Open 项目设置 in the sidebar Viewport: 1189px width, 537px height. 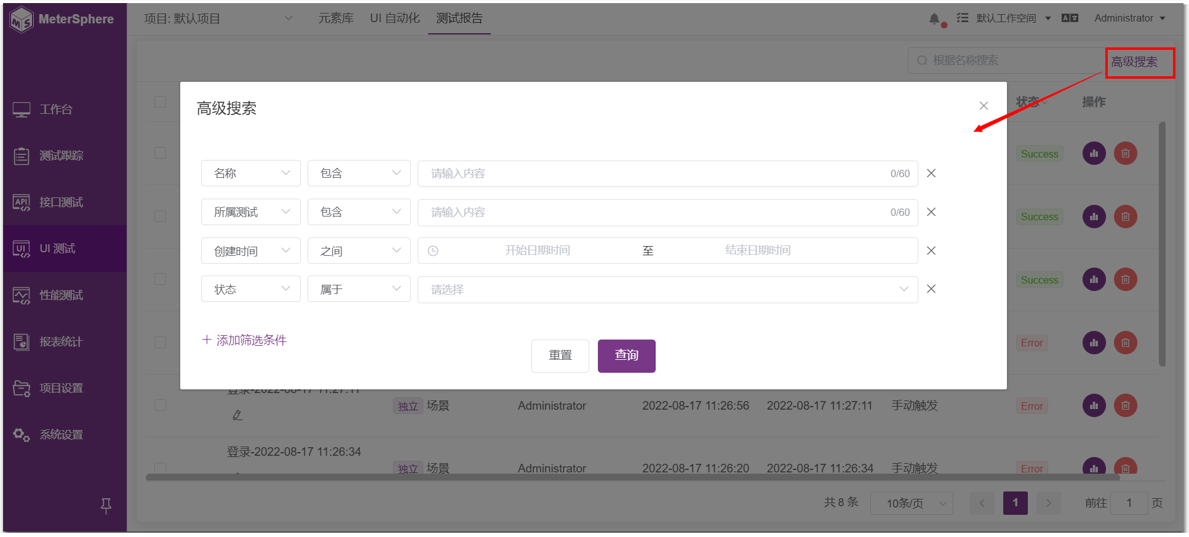click(65, 388)
